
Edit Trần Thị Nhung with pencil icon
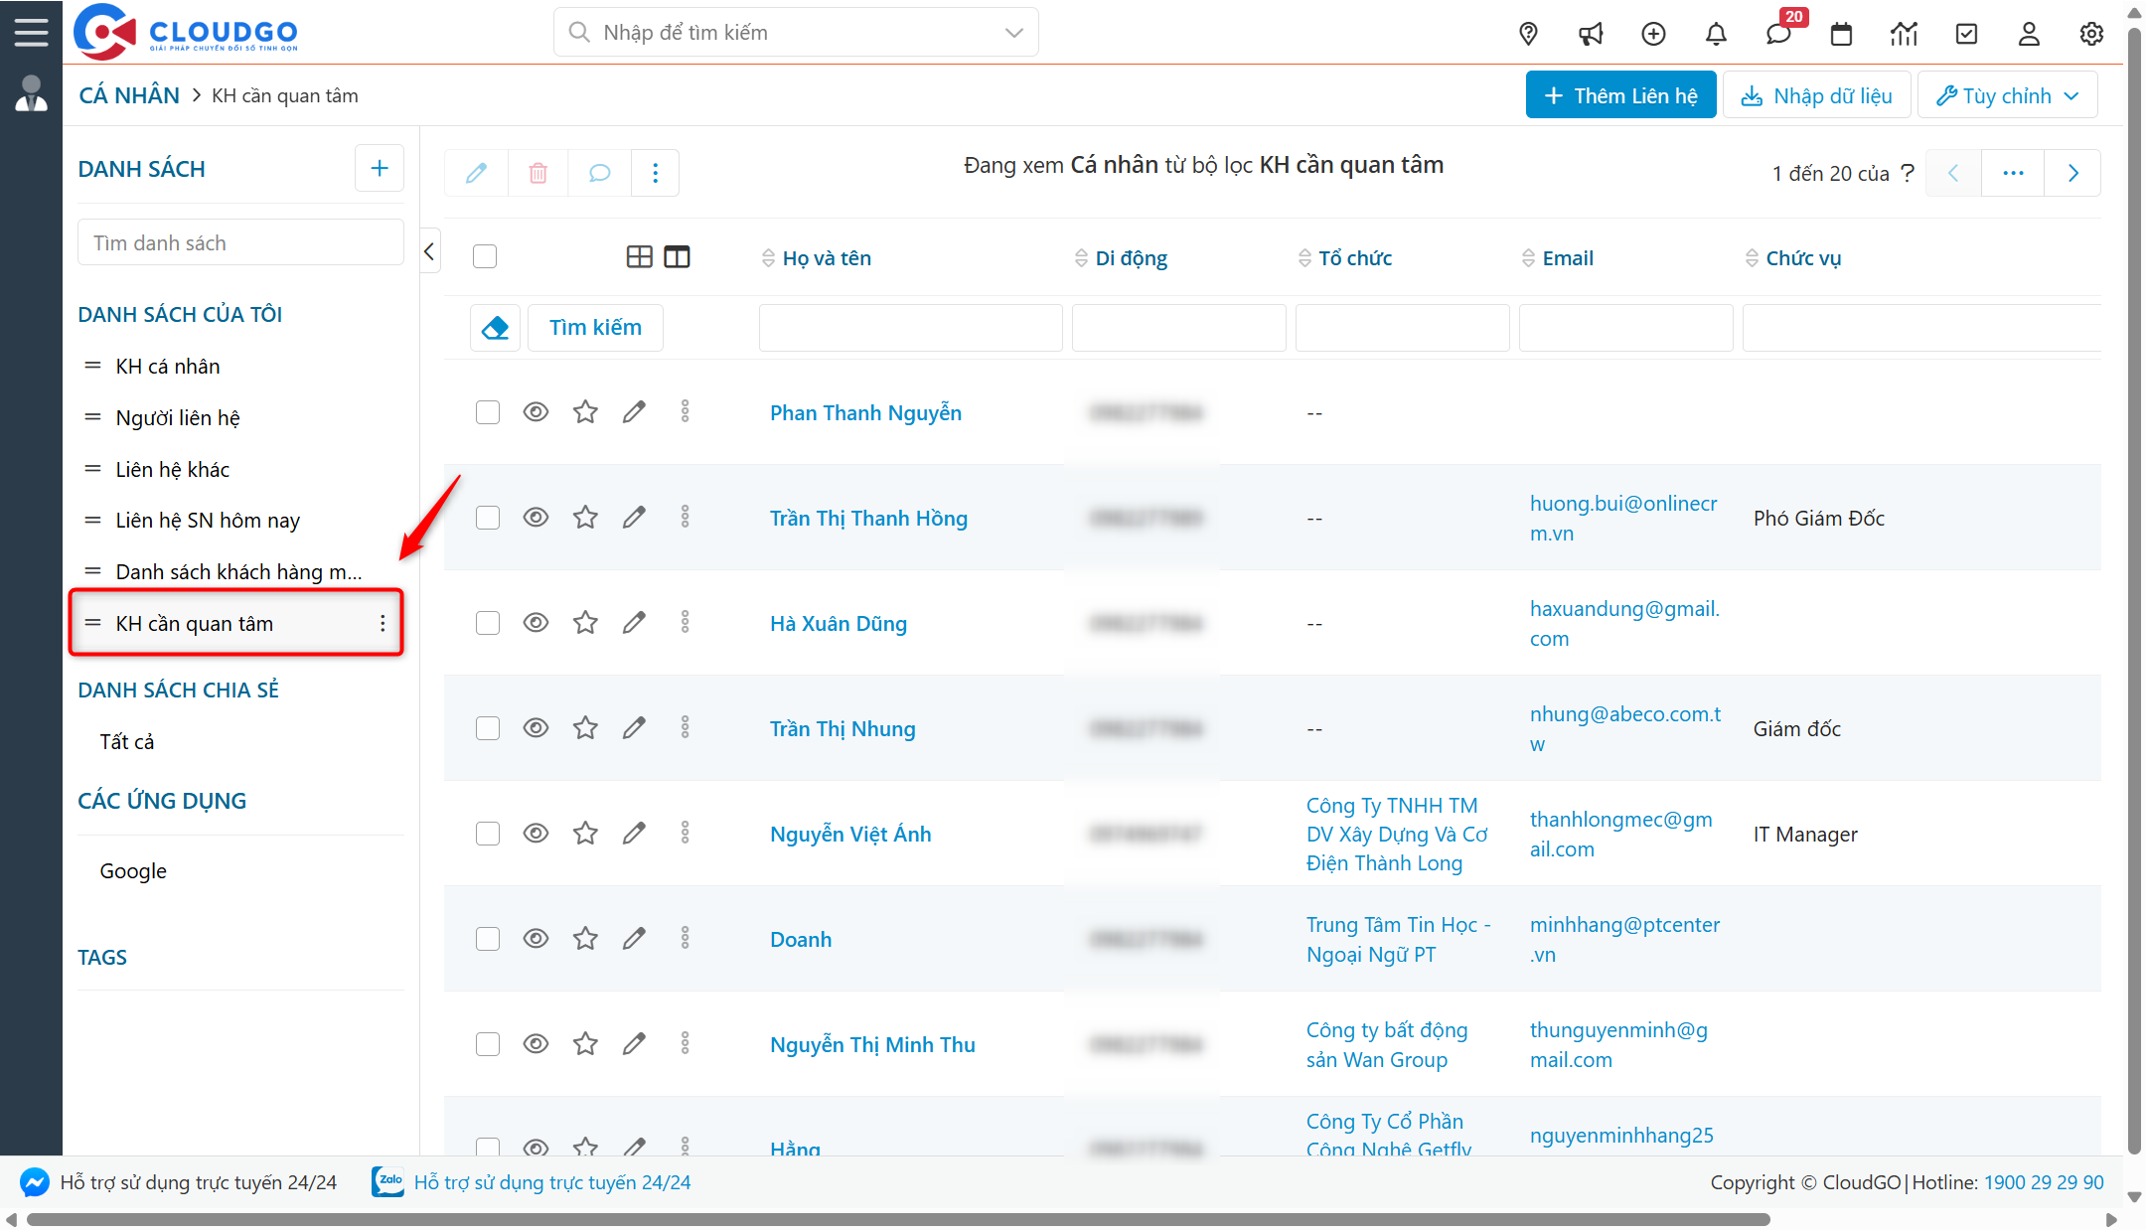pyautogui.click(x=634, y=728)
